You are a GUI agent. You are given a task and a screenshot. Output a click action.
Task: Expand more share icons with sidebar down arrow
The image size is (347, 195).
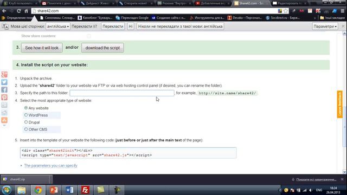pos(4,125)
